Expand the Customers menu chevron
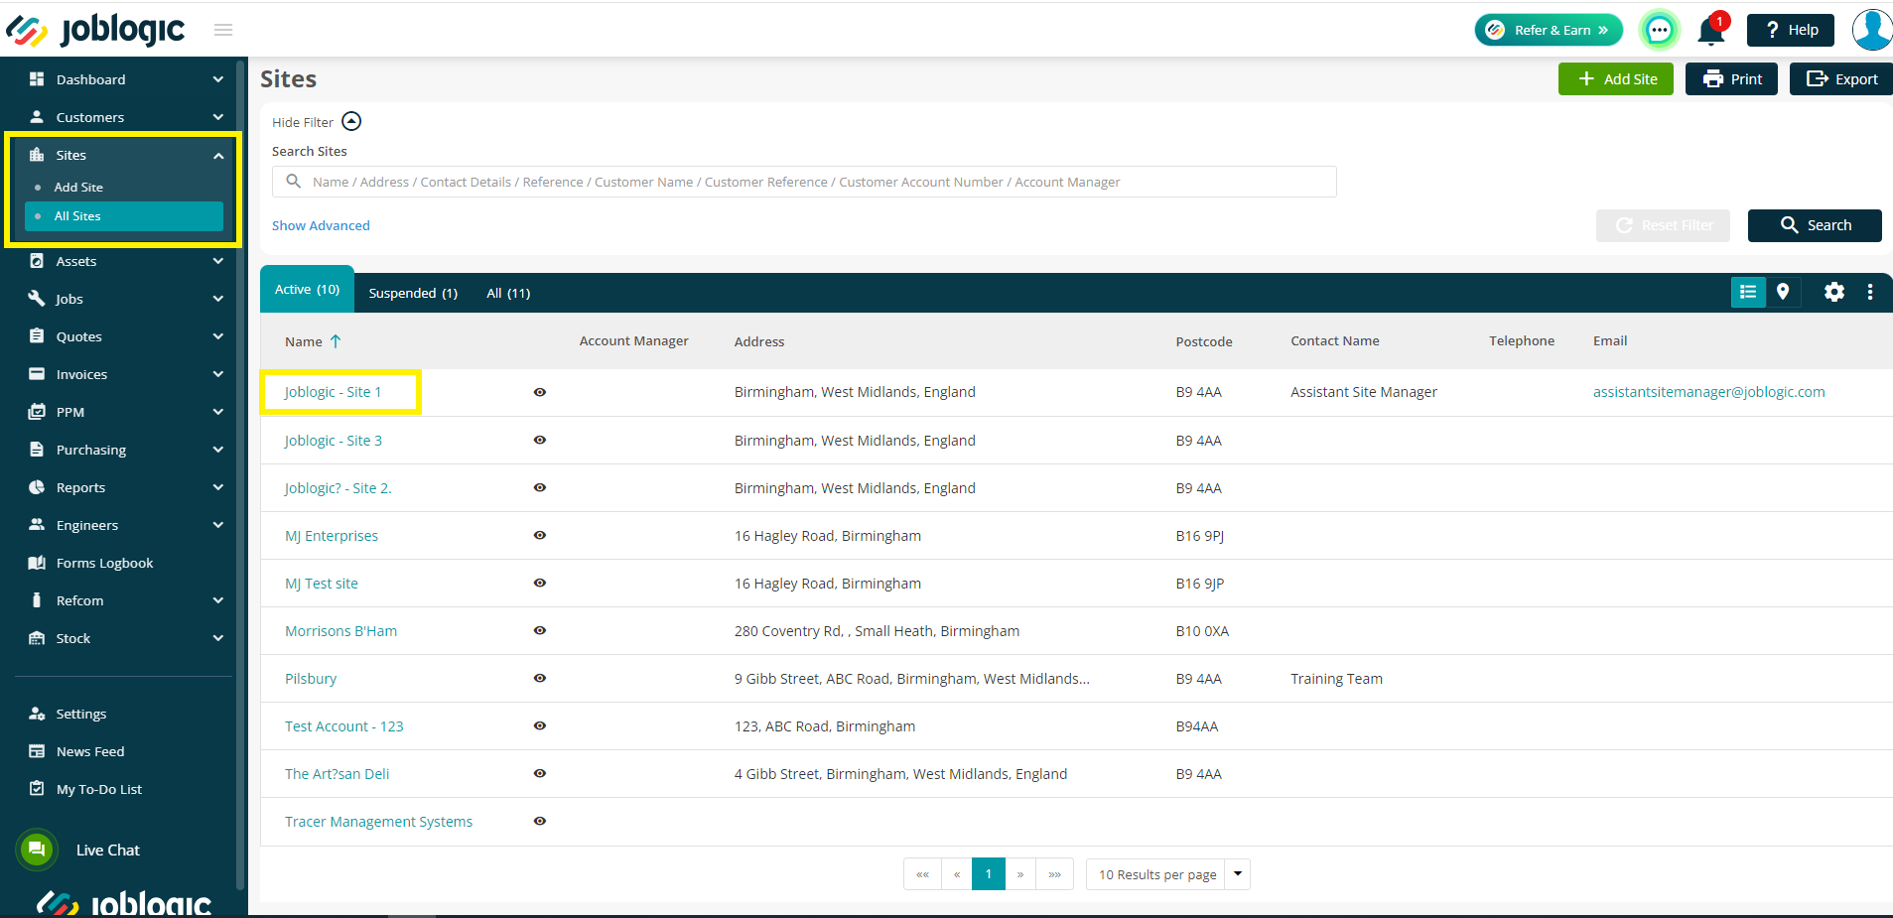The width and height of the screenshot is (1893, 918). (x=218, y=117)
